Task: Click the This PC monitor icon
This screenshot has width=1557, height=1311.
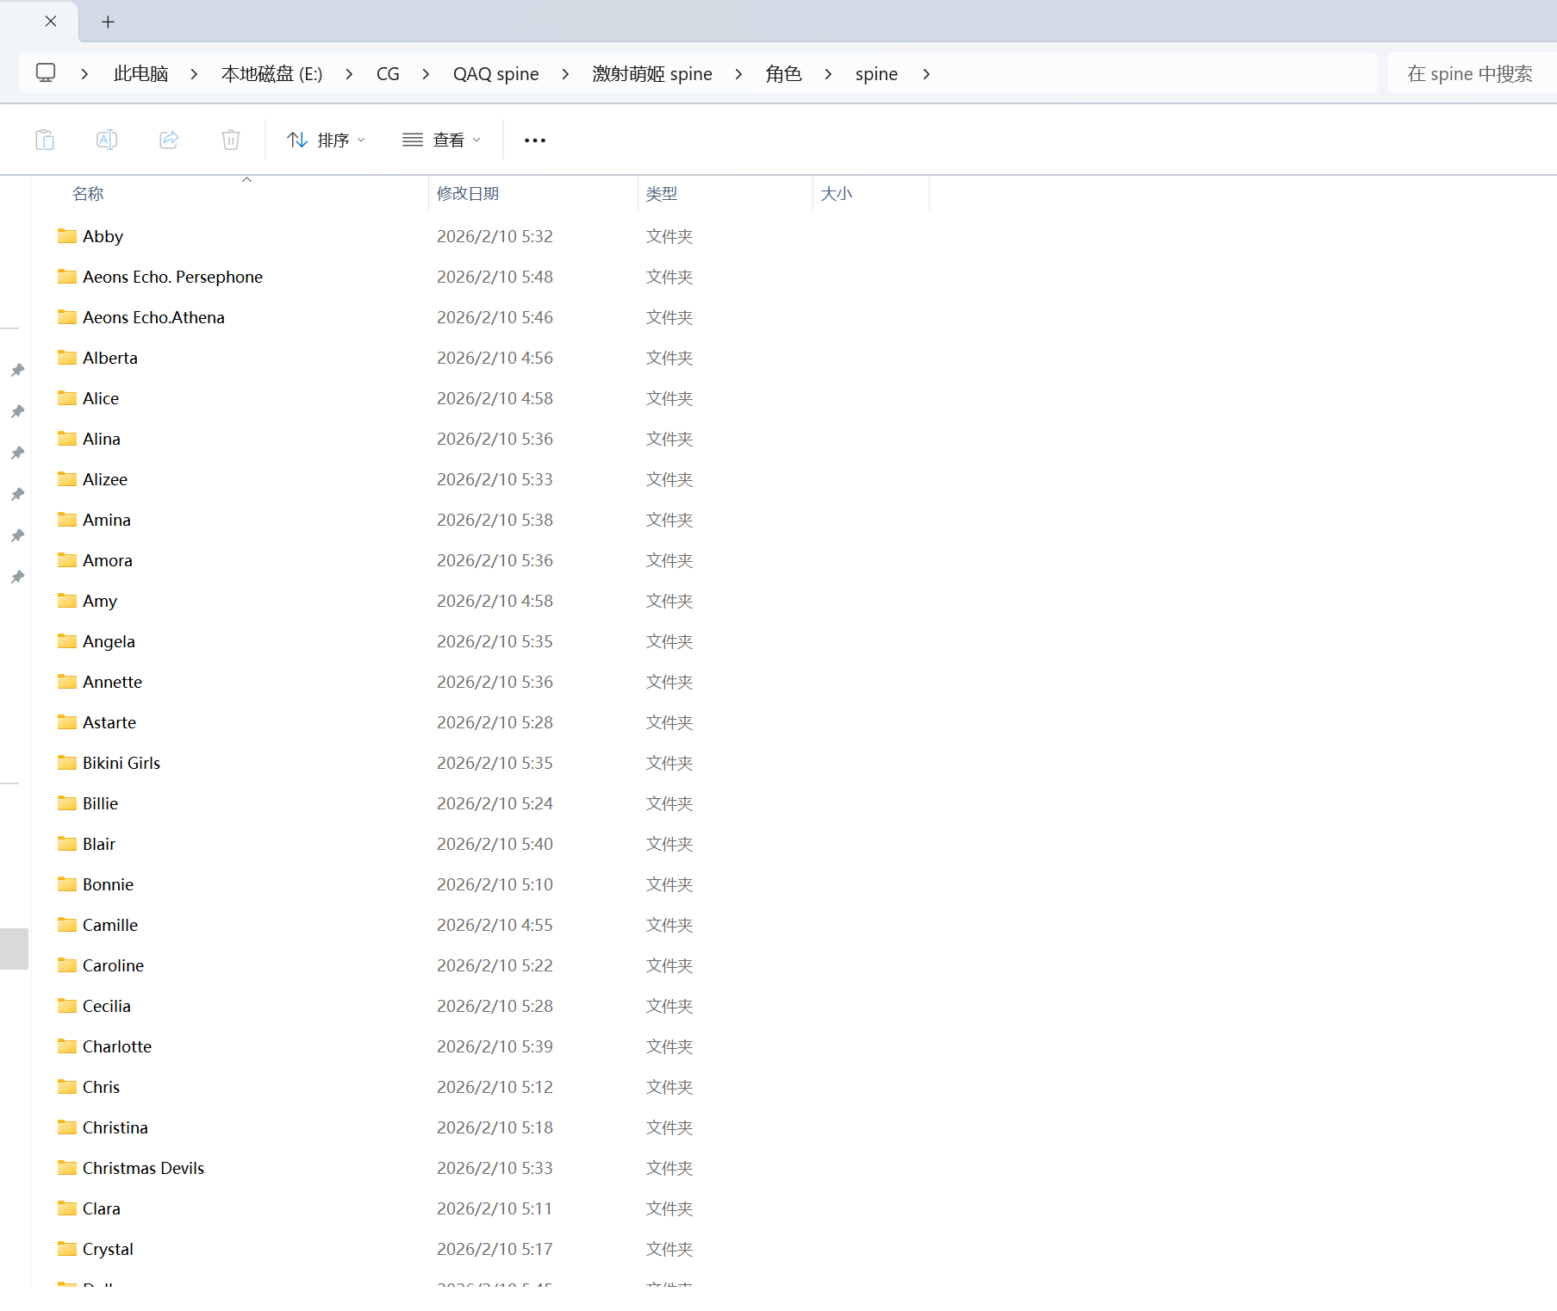Action: pyautogui.click(x=46, y=73)
